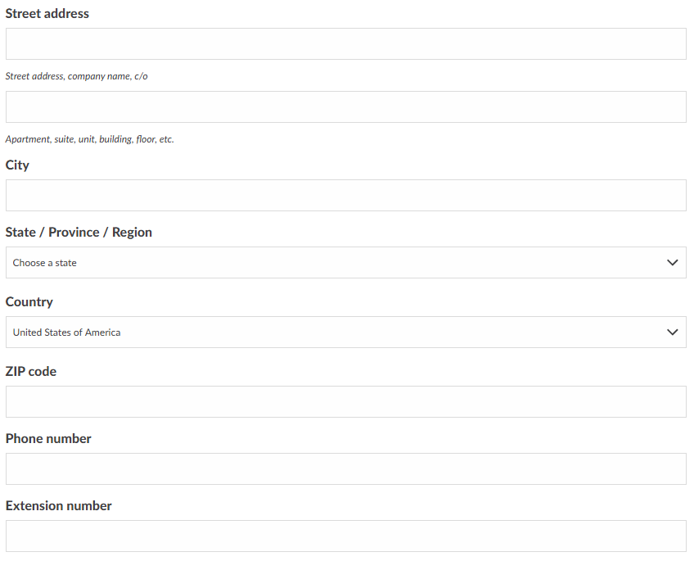This screenshot has height=561, width=694.
Task: Select the ZIP code input box
Action: (x=345, y=401)
